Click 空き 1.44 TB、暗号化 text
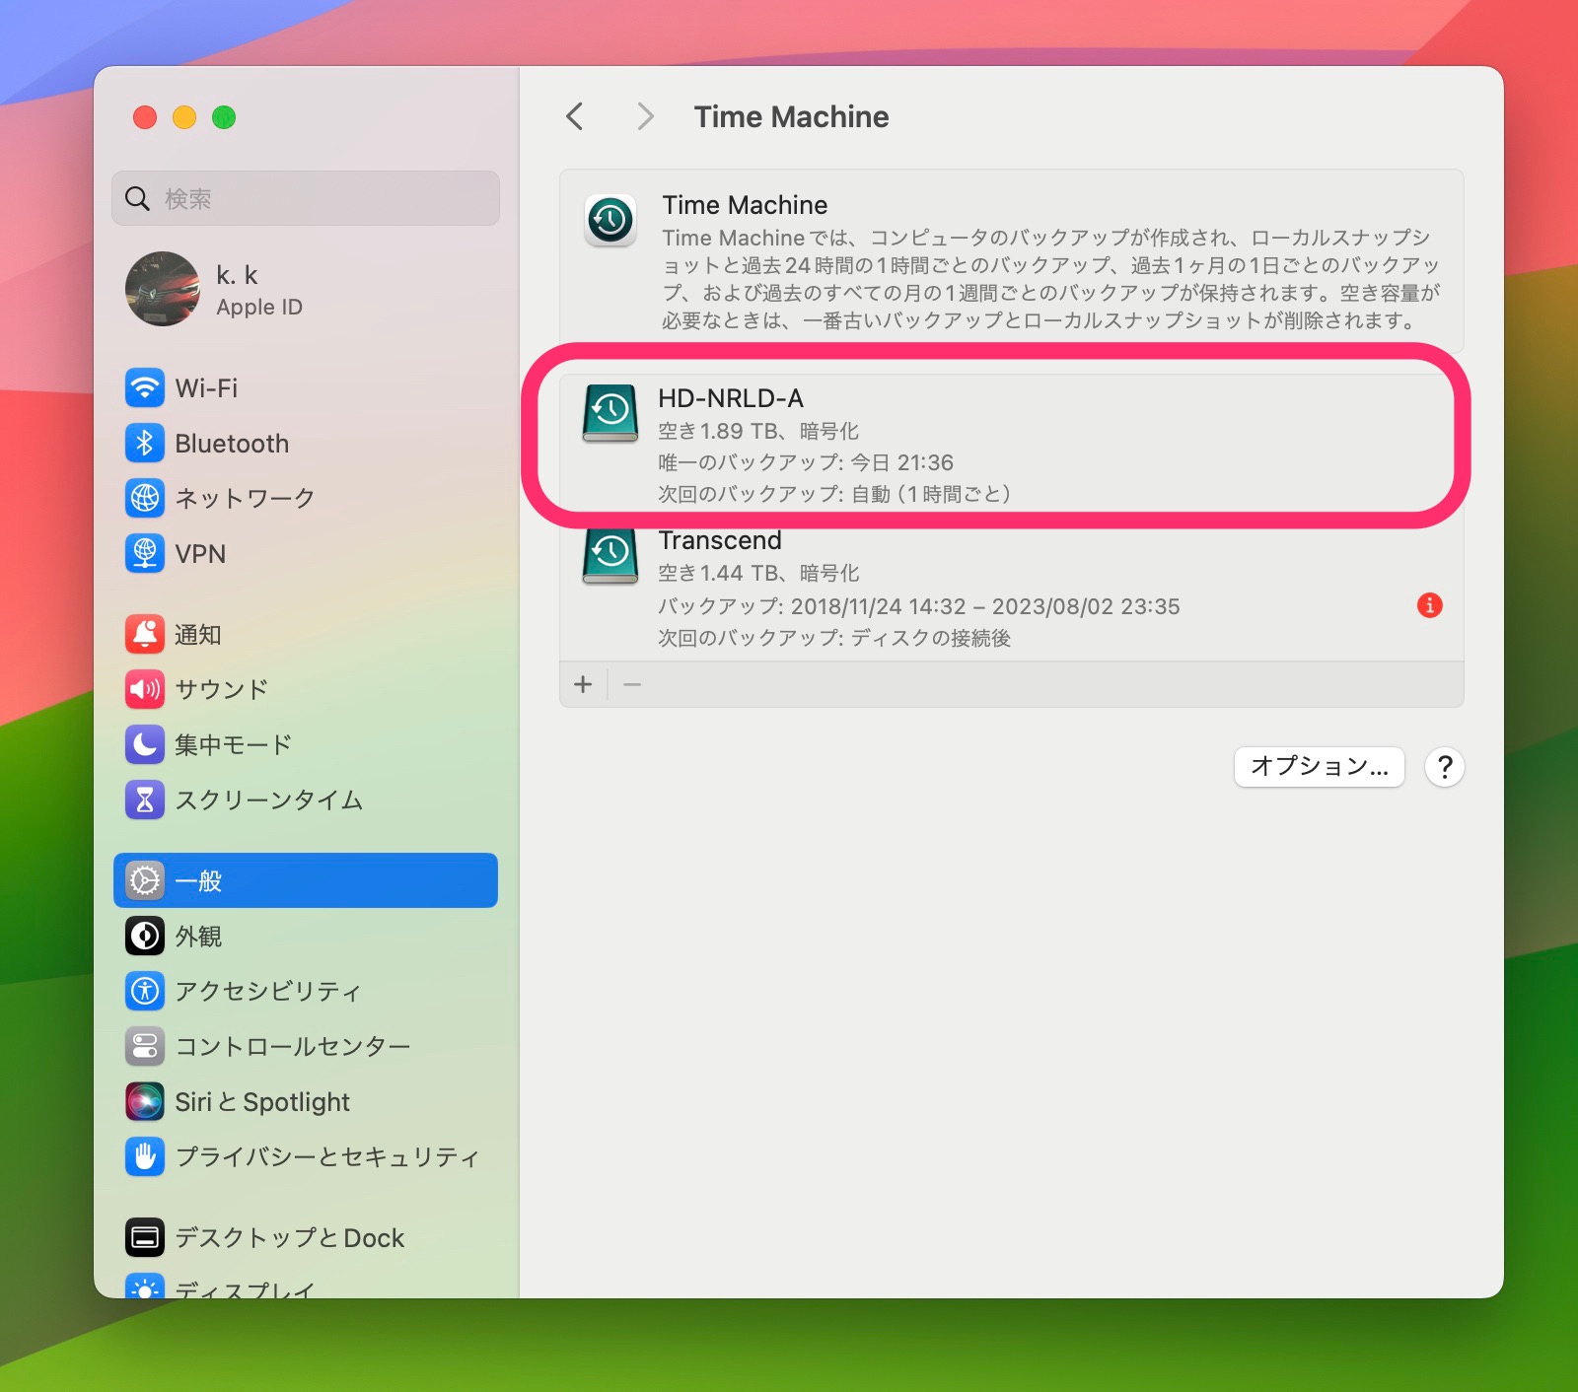Image resolution: width=1578 pixels, height=1392 pixels. tap(758, 573)
